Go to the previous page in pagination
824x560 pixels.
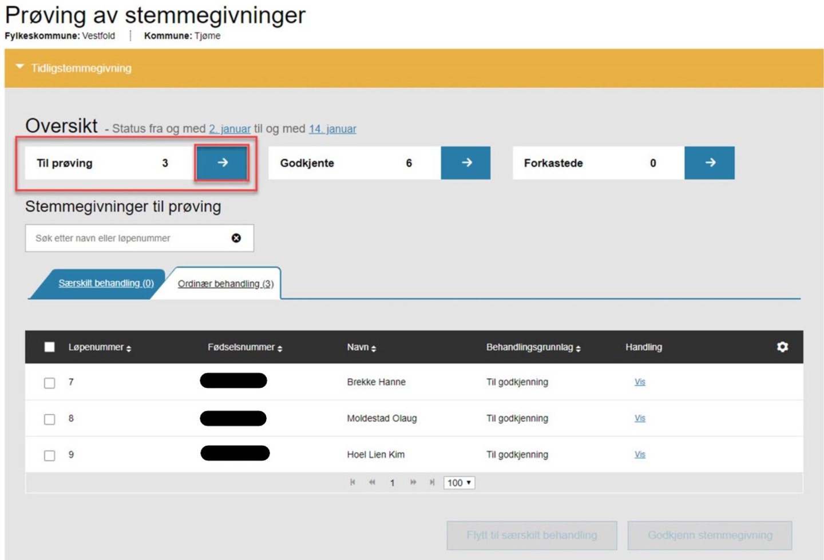pyautogui.click(x=372, y=482)
